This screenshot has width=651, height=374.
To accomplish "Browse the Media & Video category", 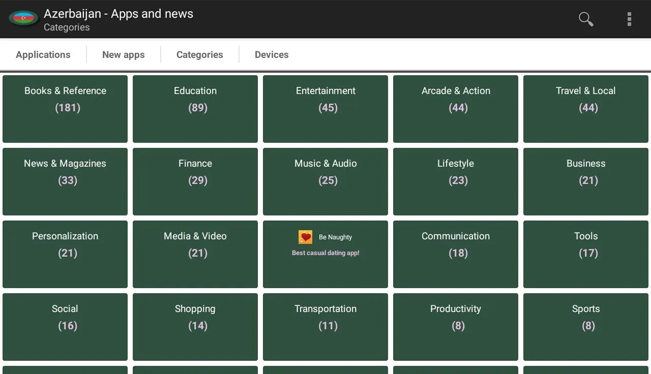I will point(195,254).
